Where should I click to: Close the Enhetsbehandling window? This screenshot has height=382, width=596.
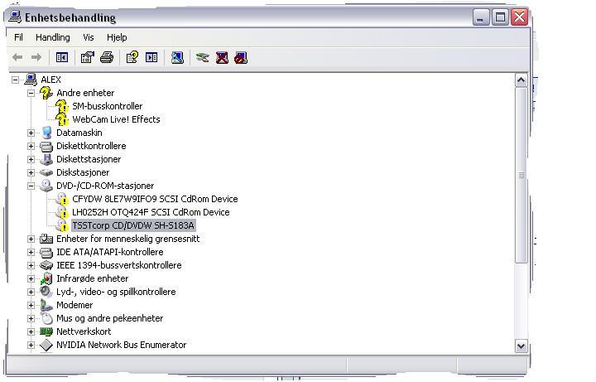click(x=520, y=17)
